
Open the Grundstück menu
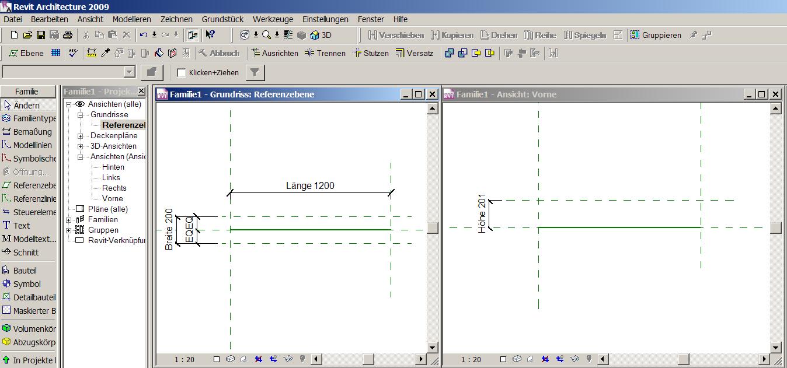click(x=222, y=19)
